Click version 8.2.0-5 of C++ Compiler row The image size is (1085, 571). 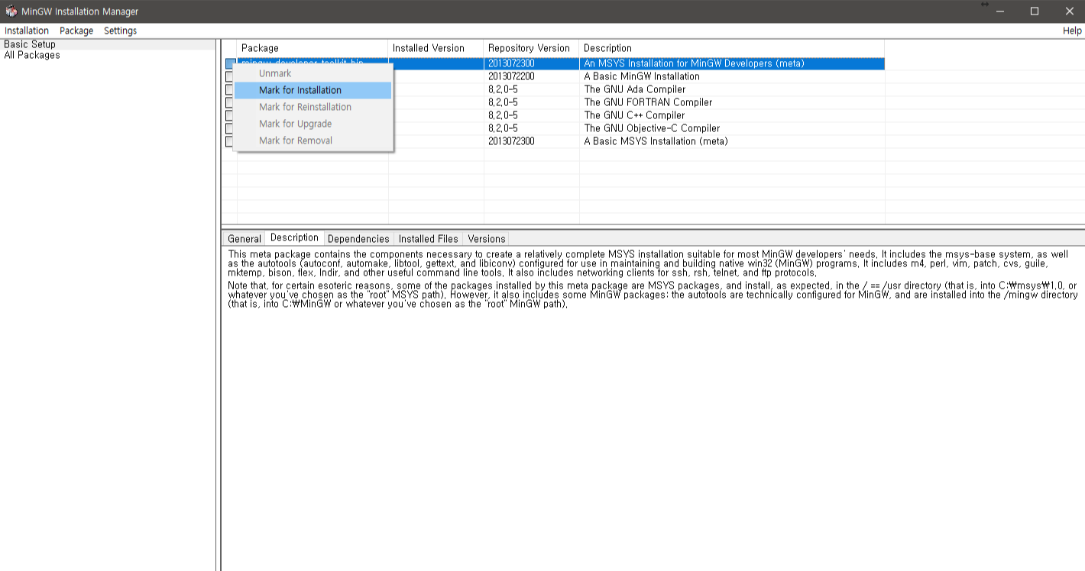(503, 115)
